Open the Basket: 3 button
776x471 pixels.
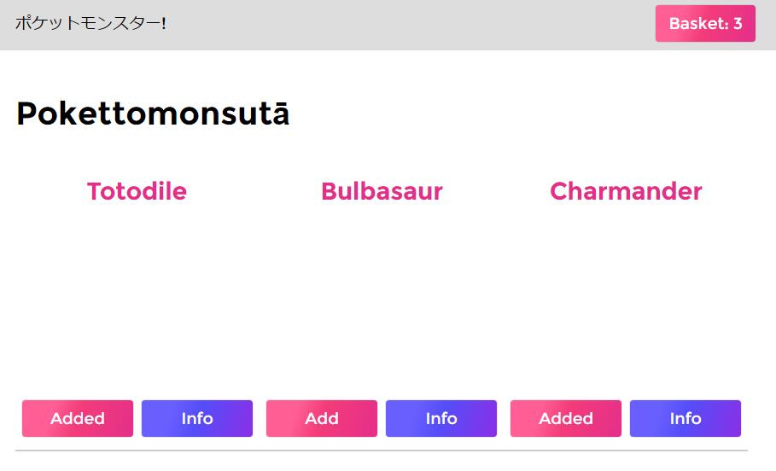click(705, 24)
